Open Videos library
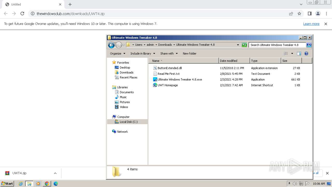This screenshot has width=332, height=187. (124, 107)
